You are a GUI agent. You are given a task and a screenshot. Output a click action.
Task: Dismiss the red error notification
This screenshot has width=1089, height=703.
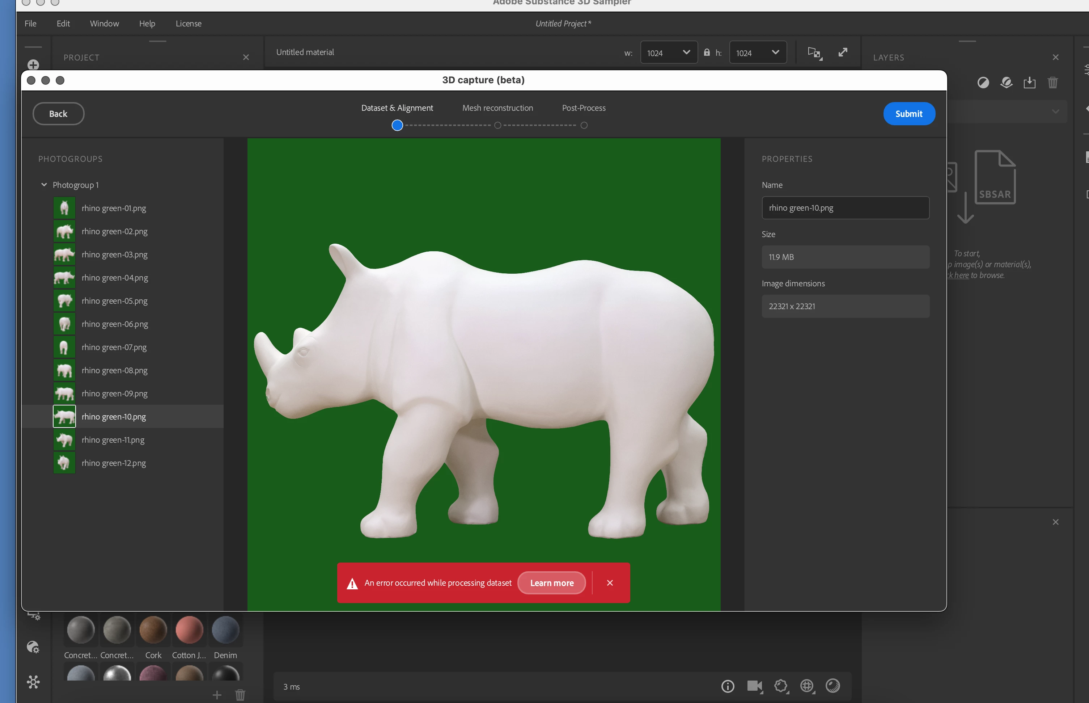tap(610, 583)
